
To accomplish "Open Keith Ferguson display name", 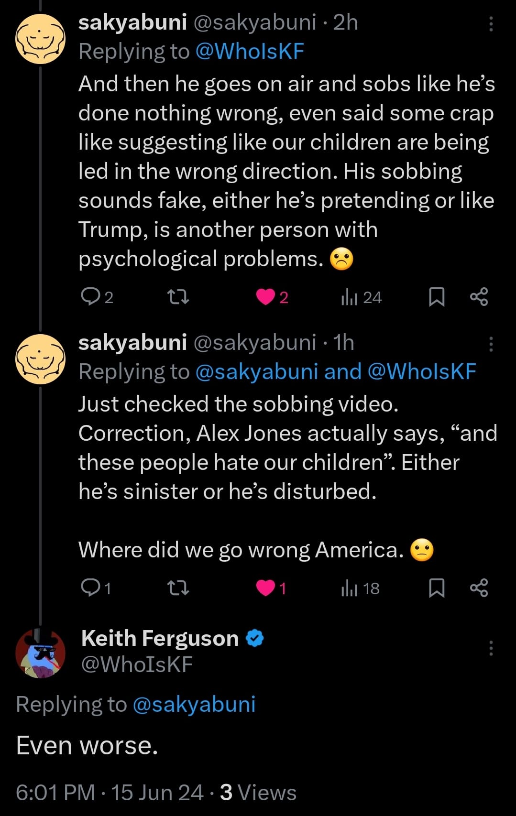I will tap(160, 638).
